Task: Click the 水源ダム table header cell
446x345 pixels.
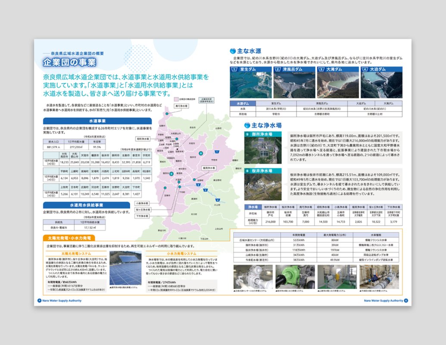Action: coord(243,103)
